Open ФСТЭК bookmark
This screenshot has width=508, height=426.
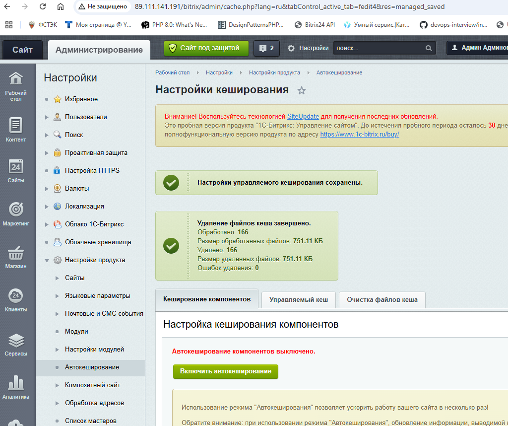point(43,25)
